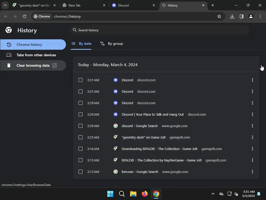The image size is (266, 200).
Task: Switch to the By date view
Action: (x=81, y=43)
